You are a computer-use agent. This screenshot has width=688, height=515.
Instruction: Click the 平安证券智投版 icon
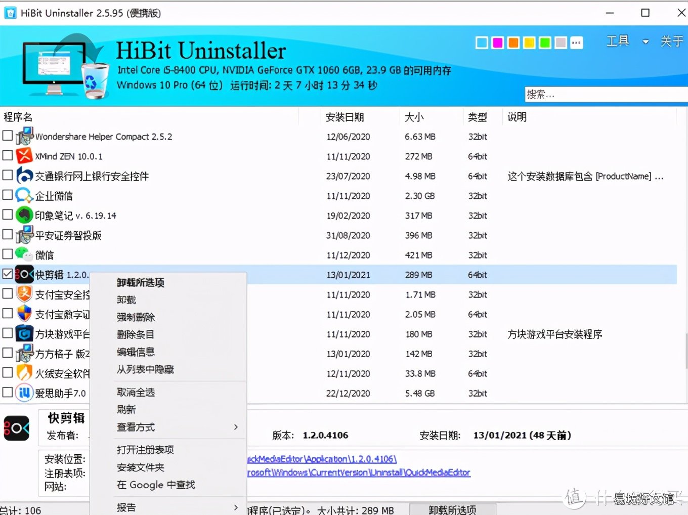coord(24,235)
